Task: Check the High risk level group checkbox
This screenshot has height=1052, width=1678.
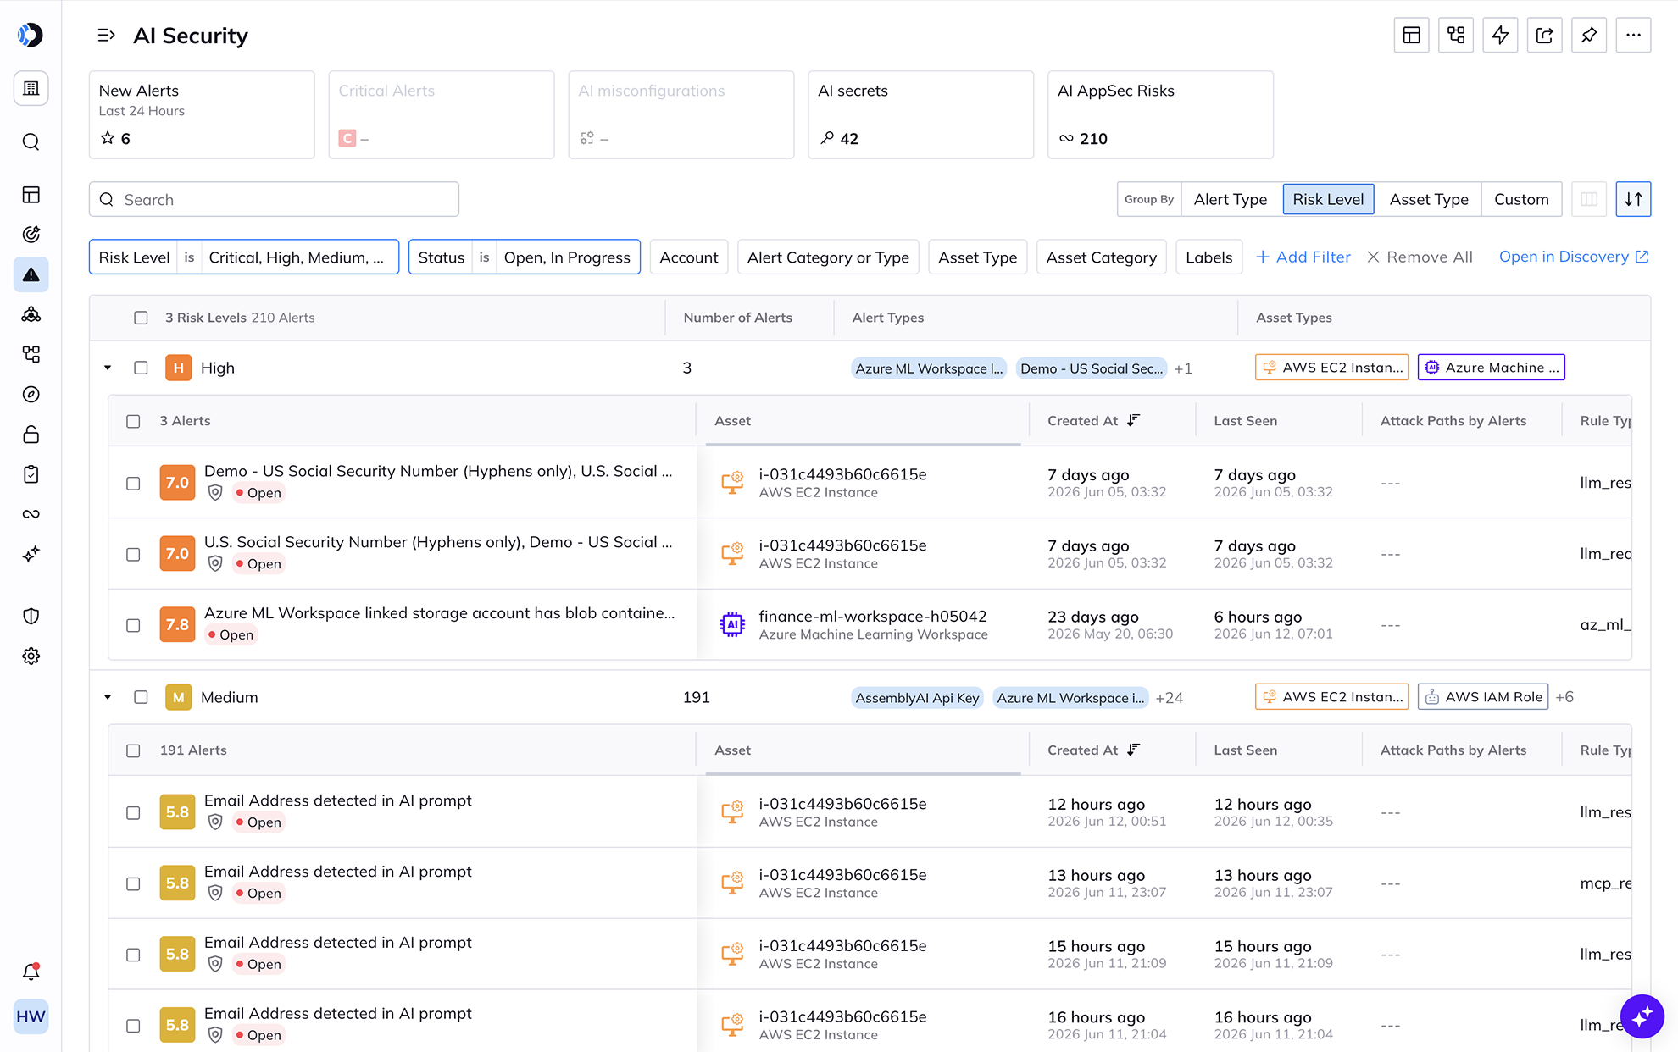Action: [x=141, y=368]
